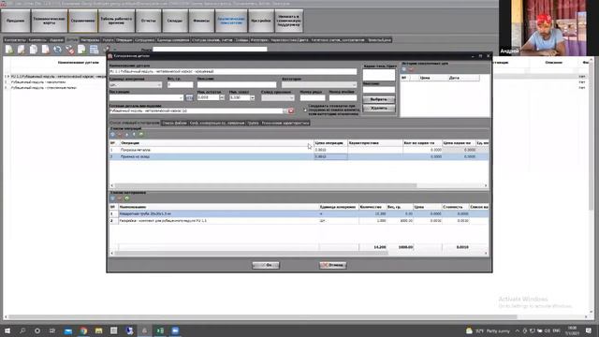This screenshot has width=599, height=337.
Task: Switch to the Склады reference tab
Action: tap(241, 39)
